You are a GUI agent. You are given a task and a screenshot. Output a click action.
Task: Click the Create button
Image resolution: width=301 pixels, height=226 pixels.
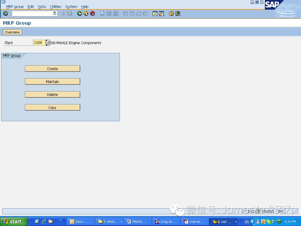click(52, 69)
